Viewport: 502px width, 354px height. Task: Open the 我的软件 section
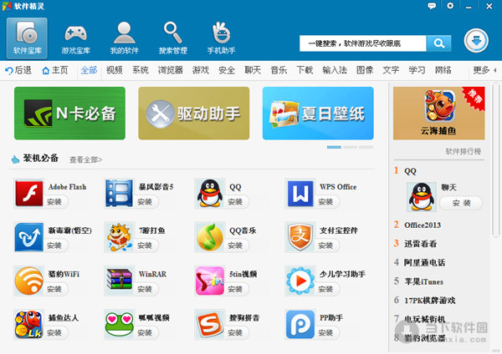coord(124,38)
